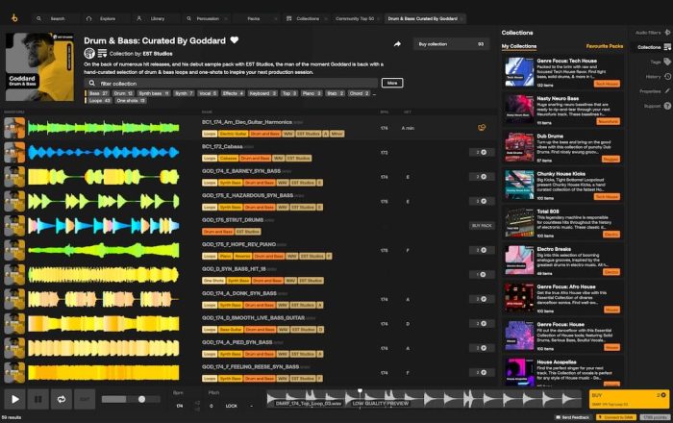Switch to Favourite Packs tab
The height and width of the screenshot is (423, 673).
[x=605, y=46]
